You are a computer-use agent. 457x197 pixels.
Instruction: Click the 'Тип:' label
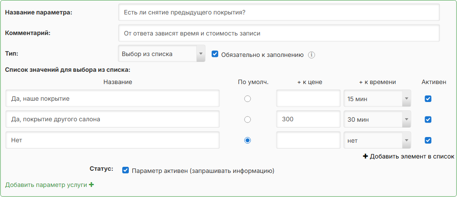11,53
